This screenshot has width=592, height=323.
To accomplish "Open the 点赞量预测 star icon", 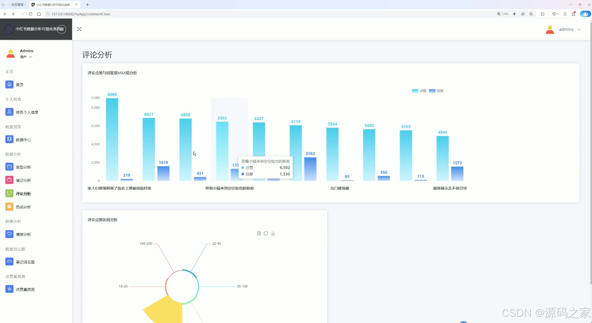I will point(9,289).
